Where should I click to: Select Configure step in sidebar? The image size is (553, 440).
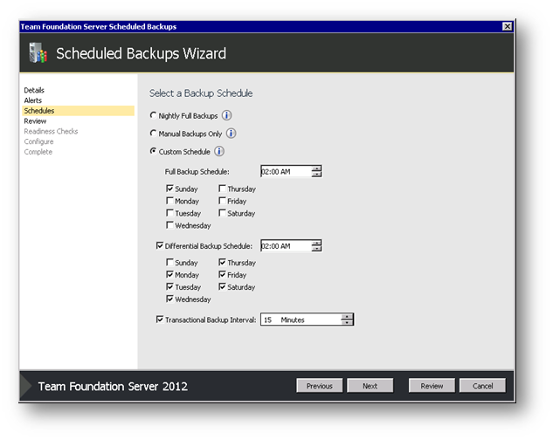[x=38, y=141]
